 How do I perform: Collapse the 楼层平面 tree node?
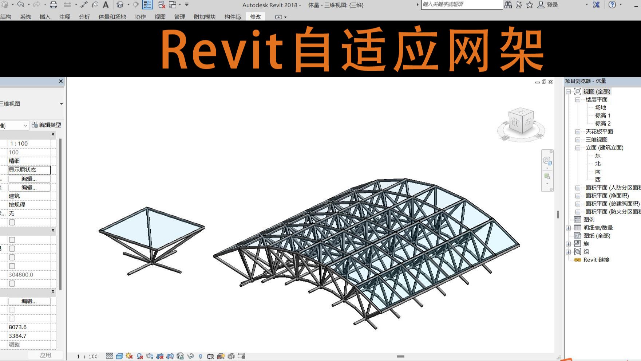point(578,100)
